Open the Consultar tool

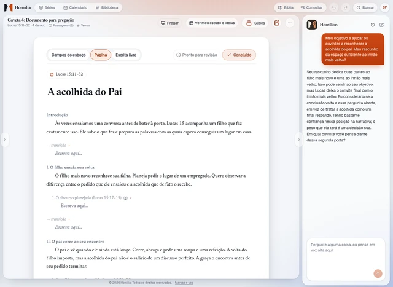[311, 7]
